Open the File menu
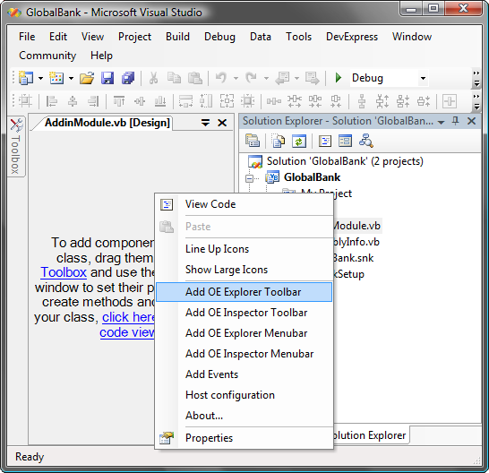Image resolution: width=489 pixels, height=473 pixels. tap(27, 37)
